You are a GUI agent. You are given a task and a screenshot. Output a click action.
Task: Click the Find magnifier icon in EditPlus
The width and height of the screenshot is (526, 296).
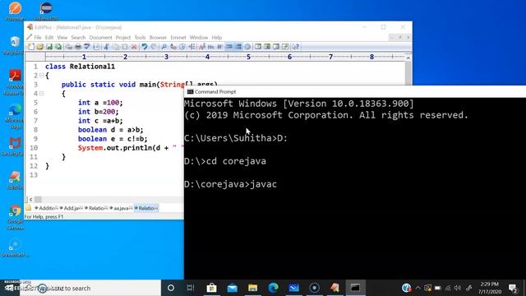point(164,47)
